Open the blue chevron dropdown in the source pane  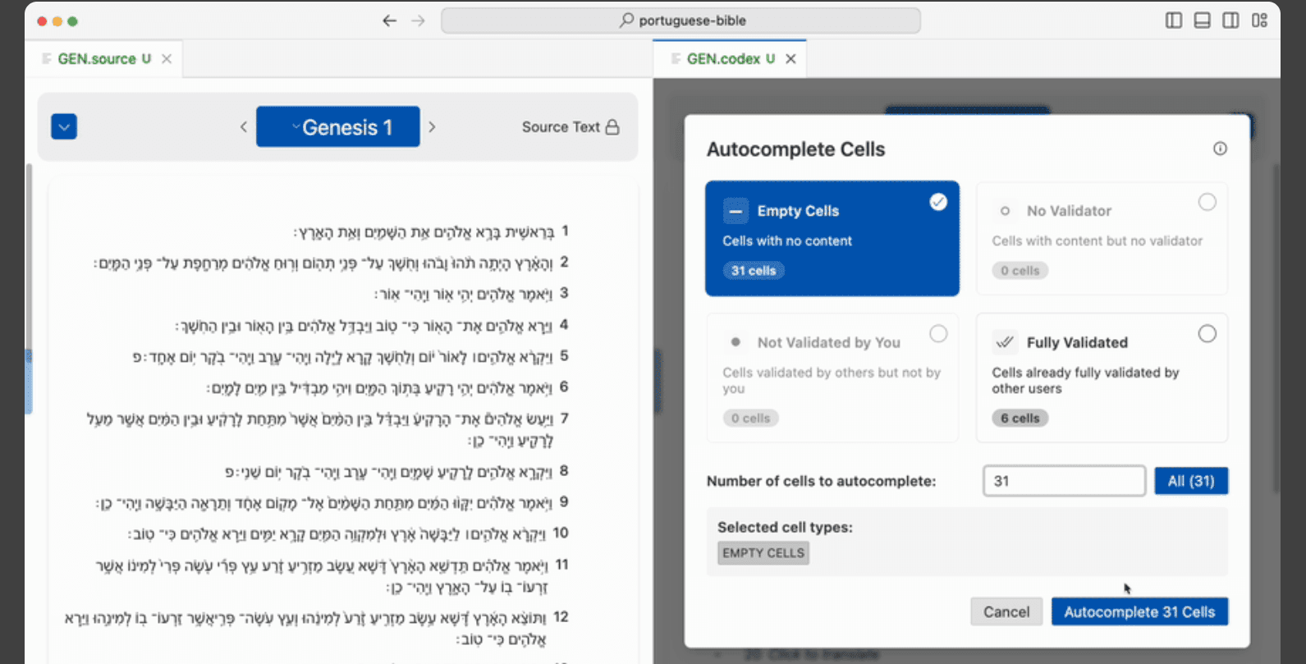point(64,126)
